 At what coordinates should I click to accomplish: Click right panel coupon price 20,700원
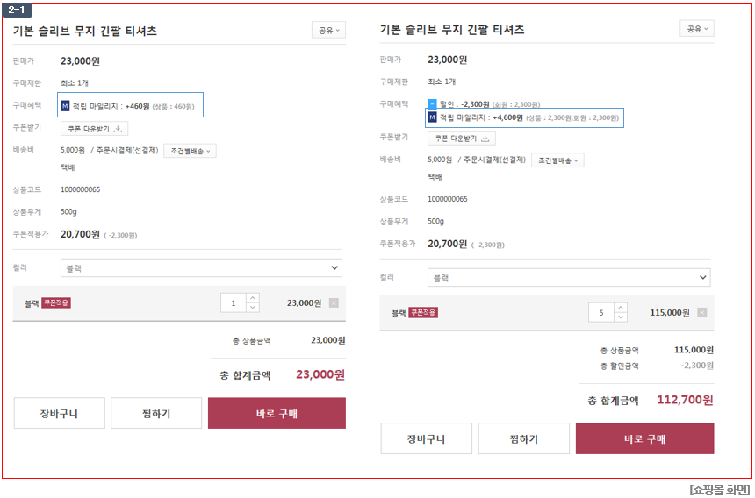[448, 245]
